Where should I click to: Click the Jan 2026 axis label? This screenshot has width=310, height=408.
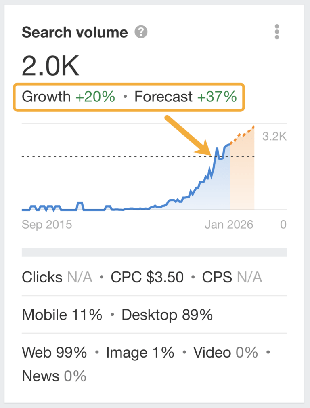point(229,224)
